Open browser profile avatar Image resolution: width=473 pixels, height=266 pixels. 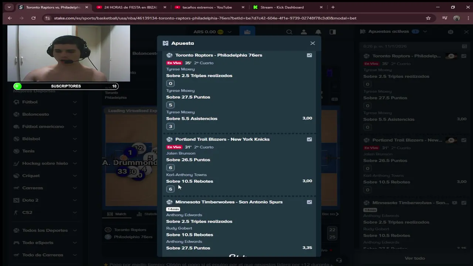[x=457, y=18]
